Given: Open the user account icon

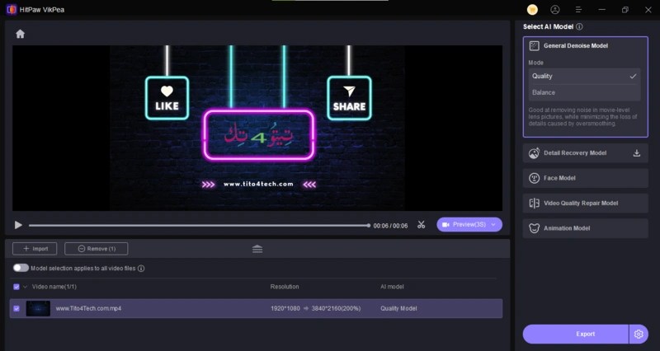Looking at the screenshot, I should point(555,10).
